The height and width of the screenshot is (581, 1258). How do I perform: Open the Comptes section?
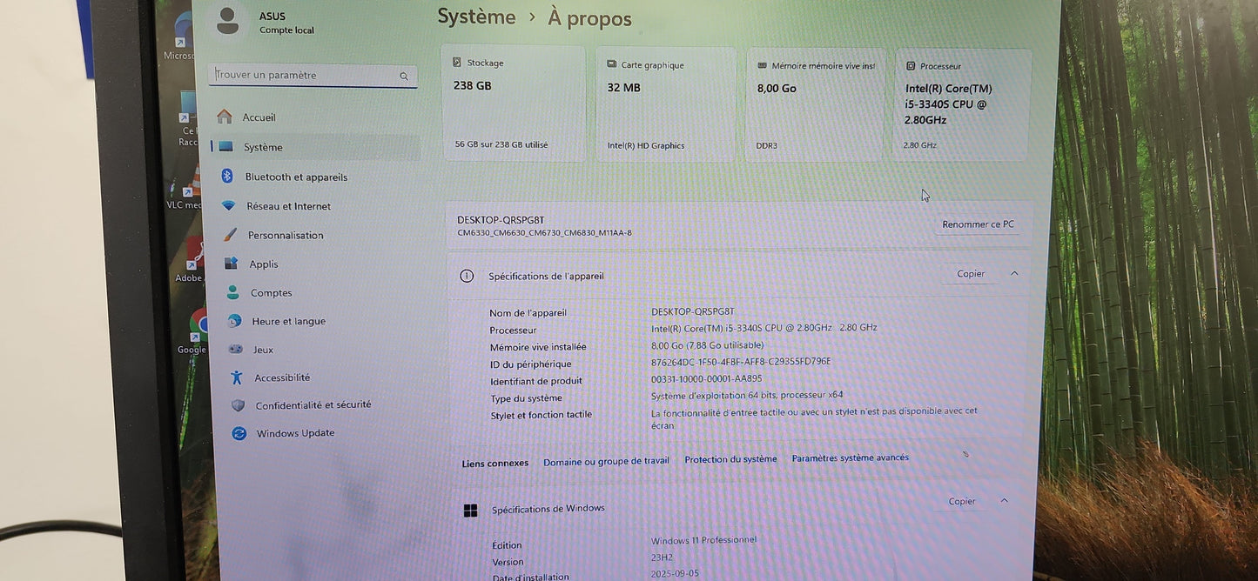coord(271,292)
